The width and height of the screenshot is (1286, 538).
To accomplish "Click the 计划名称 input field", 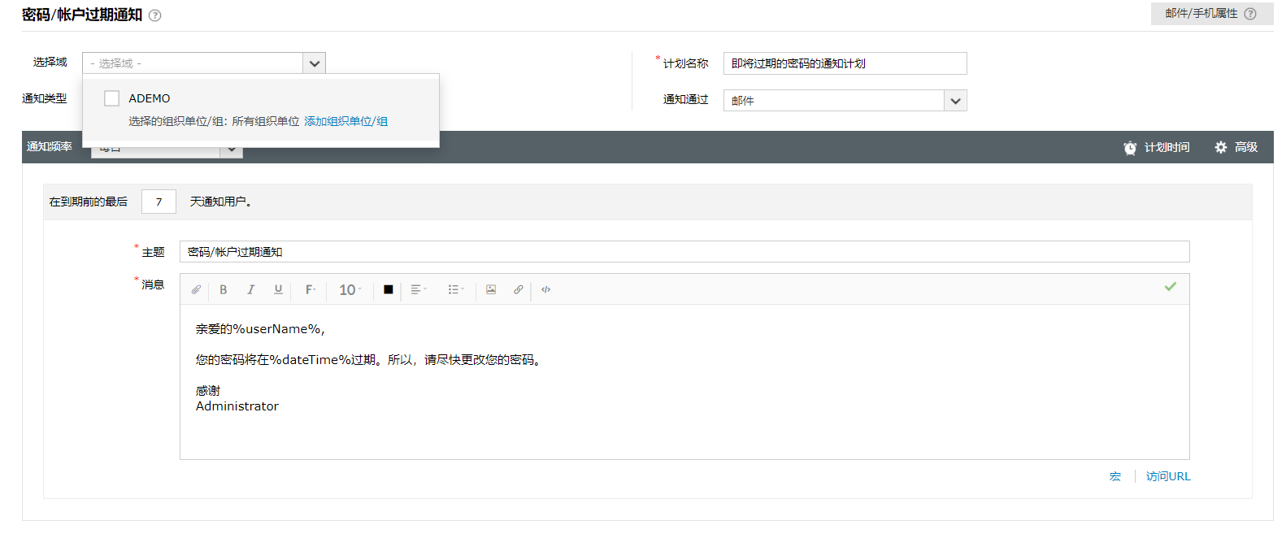I will [845, 63].
